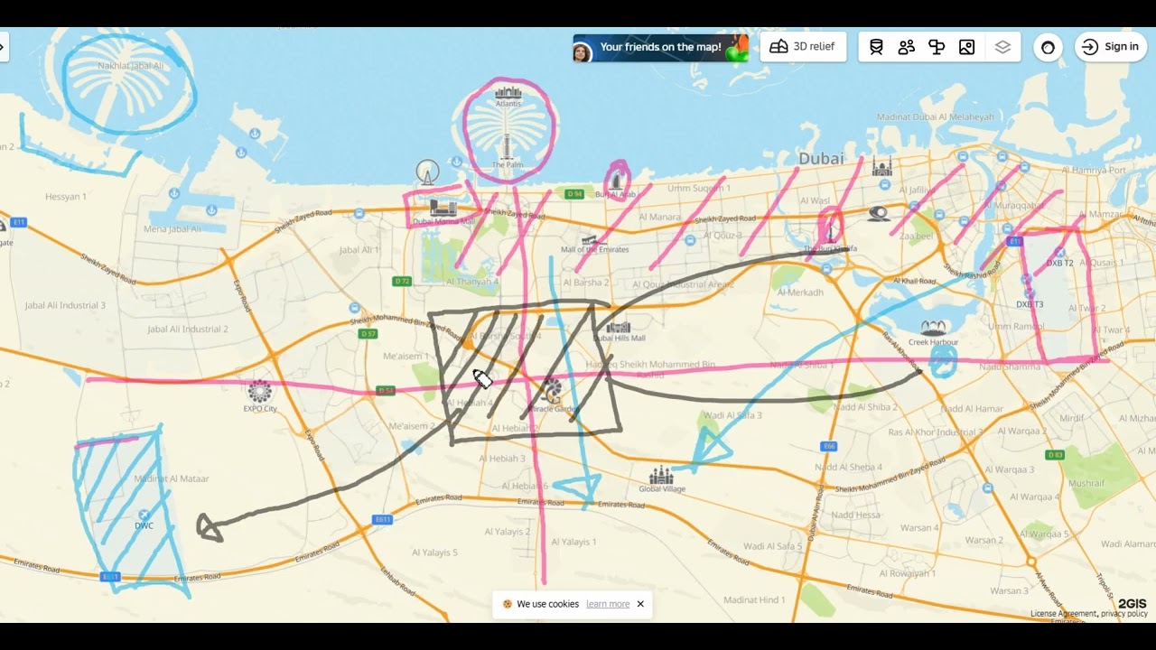Click the road signs directions icon
The image size is (1156, 650).
pos(937,47)
